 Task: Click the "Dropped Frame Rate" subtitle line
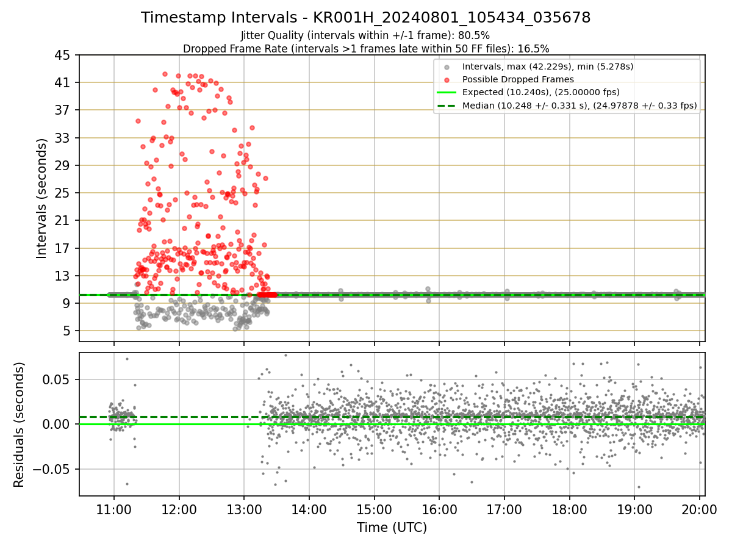coord(366,48)
